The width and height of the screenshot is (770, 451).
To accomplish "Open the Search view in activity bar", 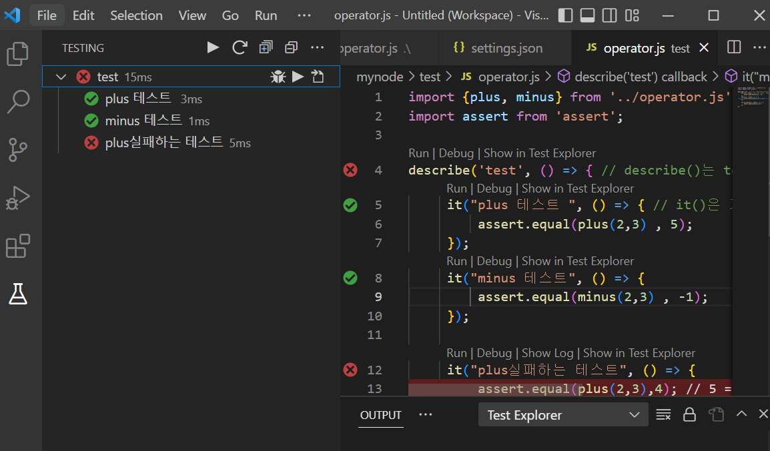I will click(x=18, y=102).
